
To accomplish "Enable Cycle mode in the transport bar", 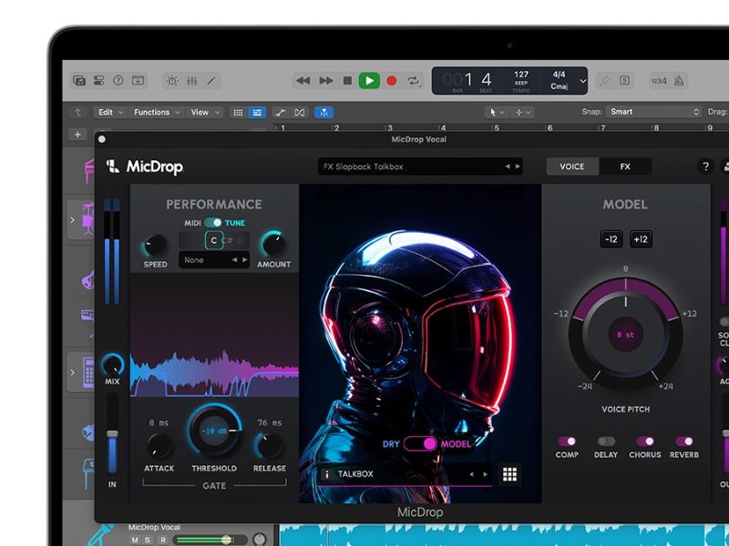I will pos(414,80).
